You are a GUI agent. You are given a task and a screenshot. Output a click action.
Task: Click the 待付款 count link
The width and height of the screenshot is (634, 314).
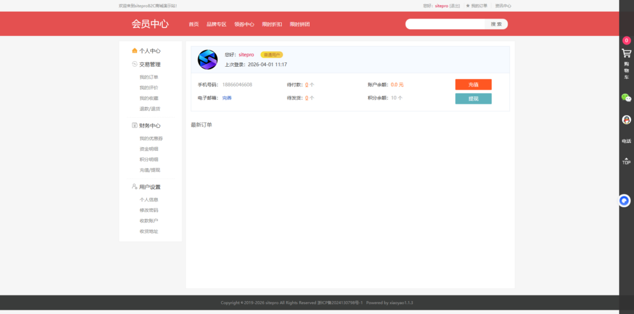pos(306,85)
